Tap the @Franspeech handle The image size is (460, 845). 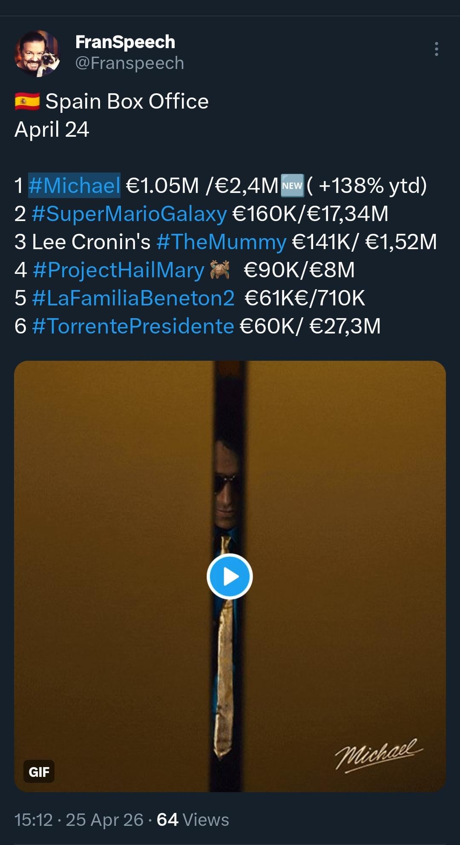click(x=129, y=63)
